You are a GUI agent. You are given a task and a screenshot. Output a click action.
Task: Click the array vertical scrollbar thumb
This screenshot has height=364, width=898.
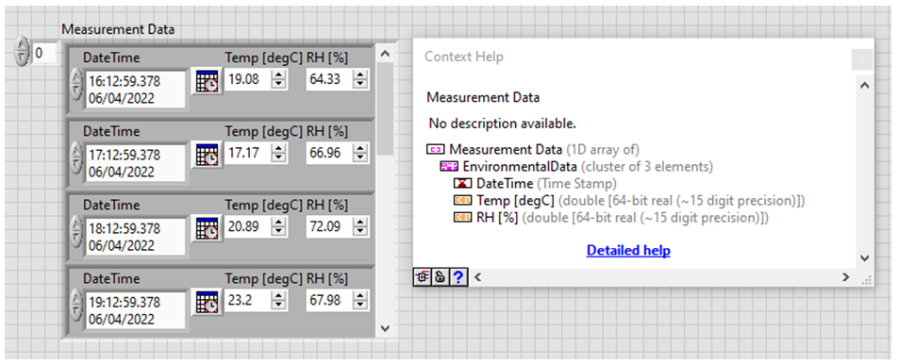click(x=386, y=108)
